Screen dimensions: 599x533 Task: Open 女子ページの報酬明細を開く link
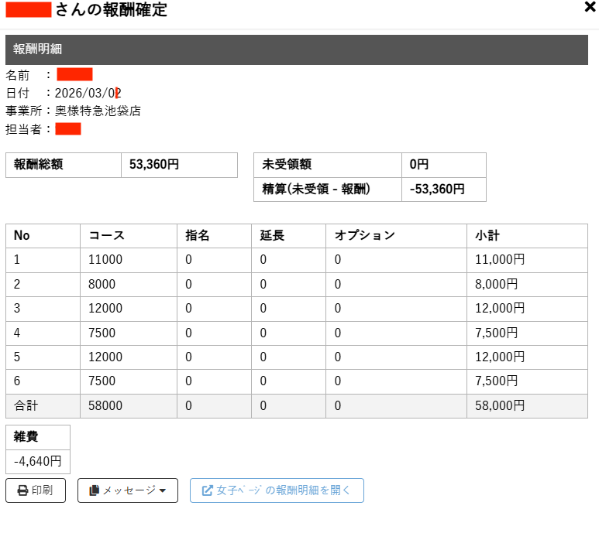click(284, 490)
